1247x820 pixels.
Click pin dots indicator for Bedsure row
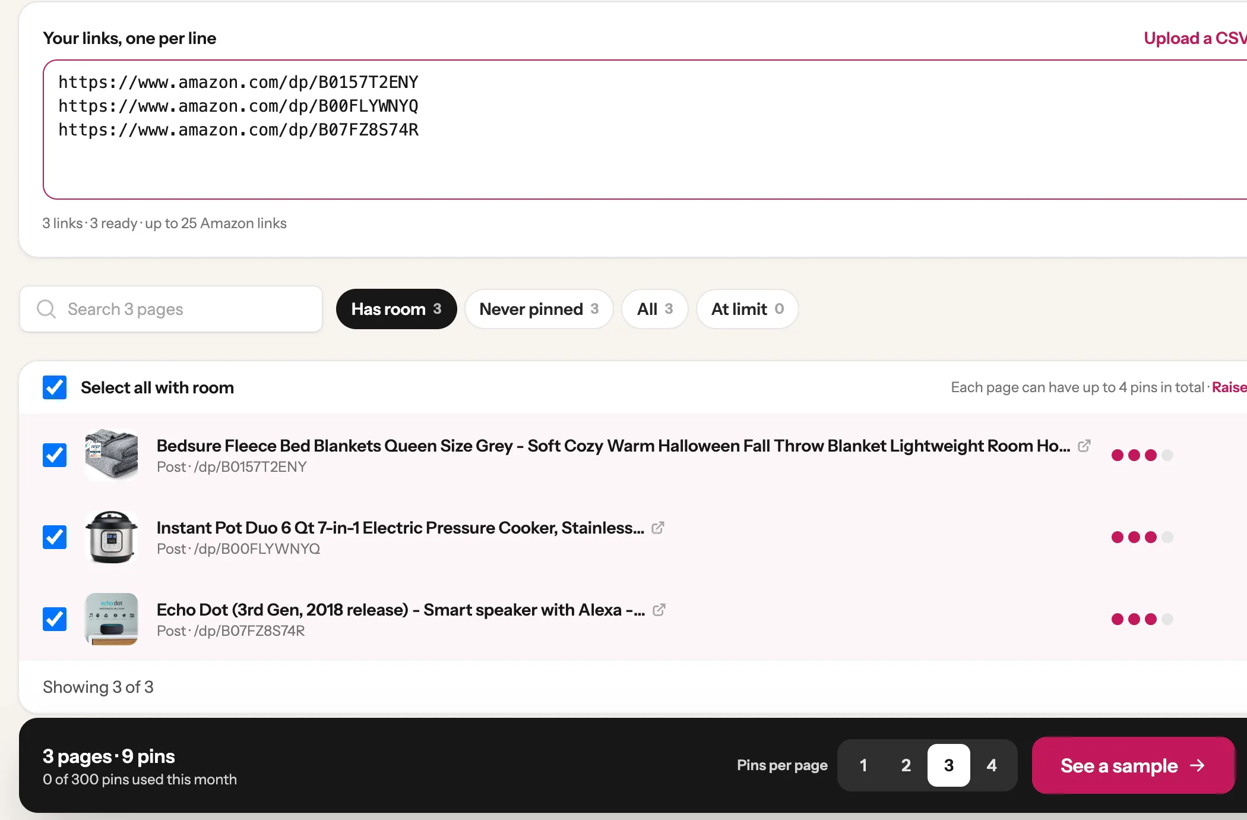tap(1142, 455)
